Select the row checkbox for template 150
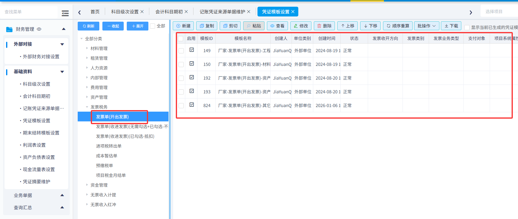This screenshot has height=219, width=518. point(181,64)
